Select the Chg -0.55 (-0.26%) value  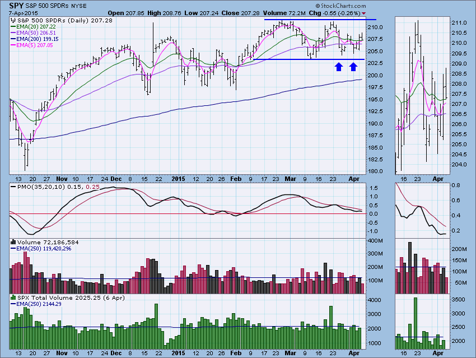(x=334, y=13)
